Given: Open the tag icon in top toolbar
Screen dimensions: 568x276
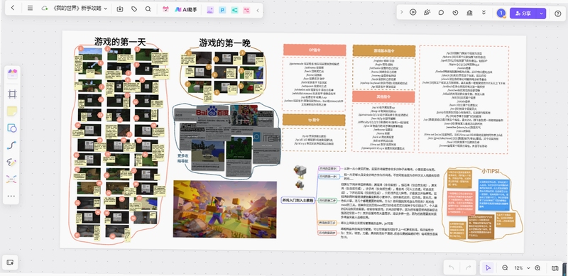Looking at the screenshot, I should [134, 9].
